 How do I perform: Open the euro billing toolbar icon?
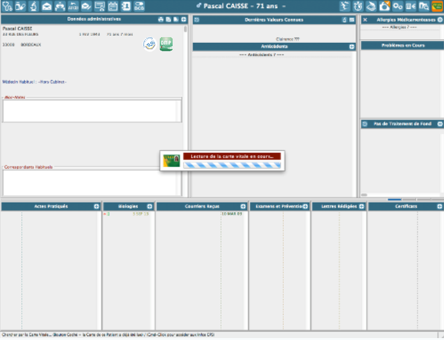pyautogui.click(x=411, y=6)
